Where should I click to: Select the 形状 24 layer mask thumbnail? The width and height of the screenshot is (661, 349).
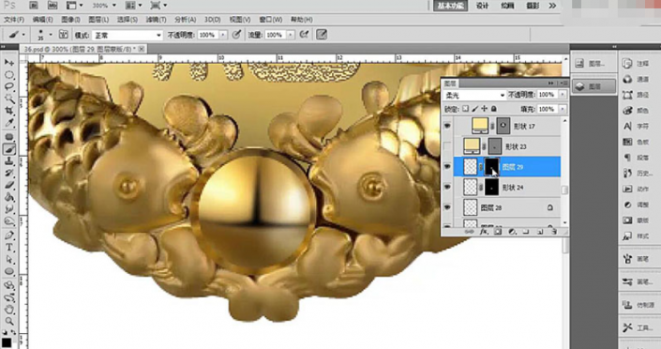pos(491,187)
